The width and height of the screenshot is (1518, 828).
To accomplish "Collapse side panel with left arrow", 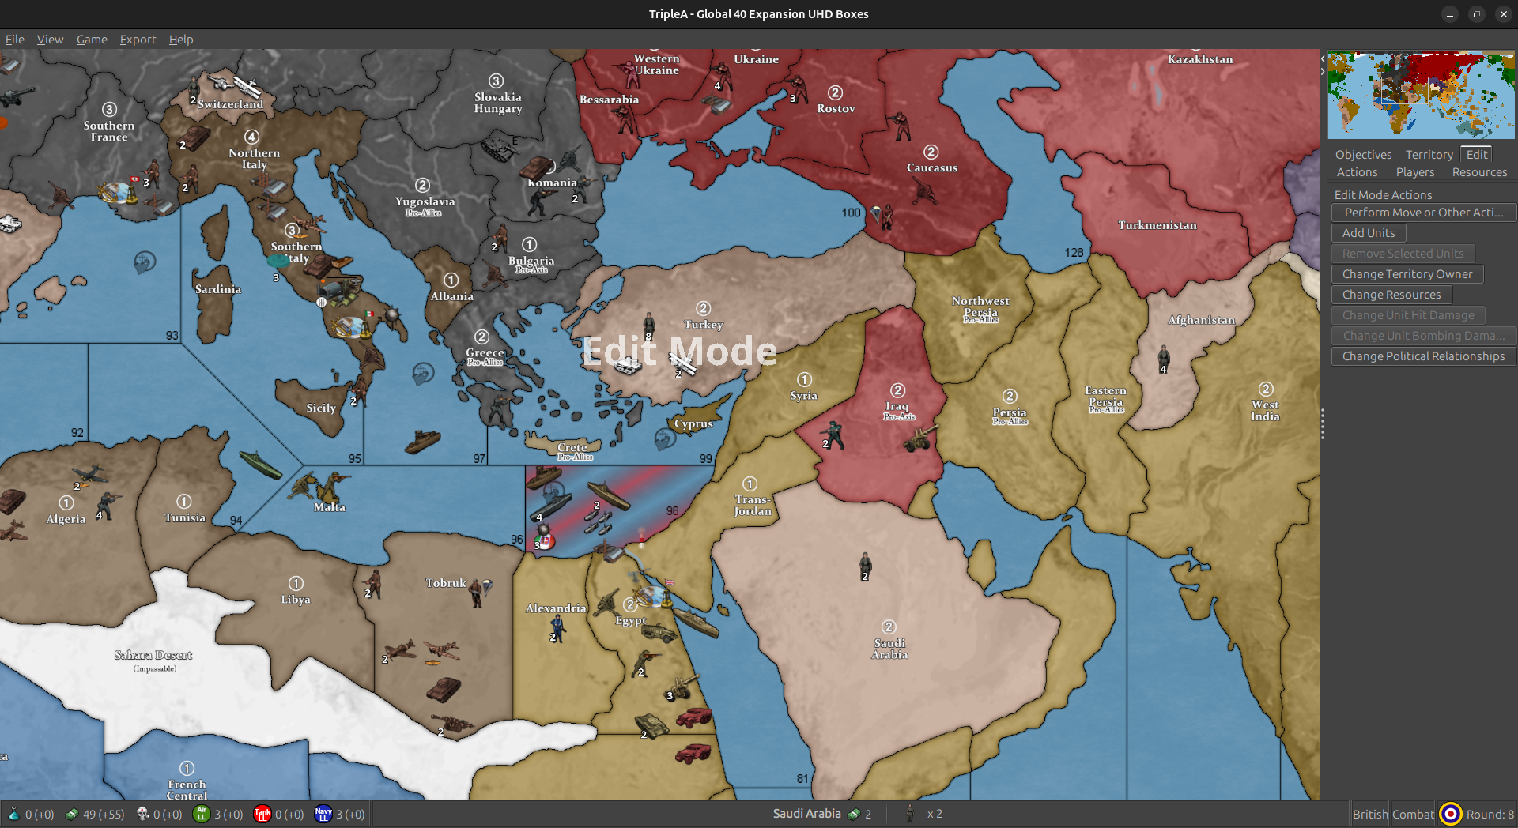I will (1323, 59).
